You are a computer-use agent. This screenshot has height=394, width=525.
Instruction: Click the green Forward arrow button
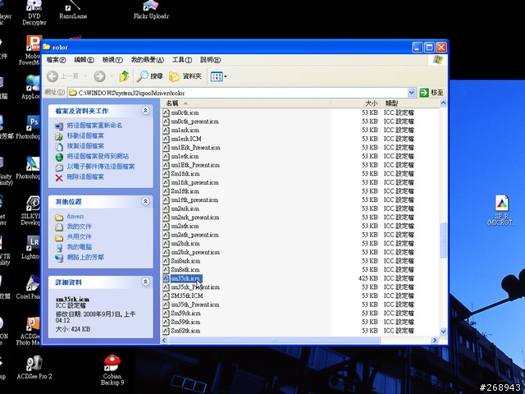click(99, 76)
